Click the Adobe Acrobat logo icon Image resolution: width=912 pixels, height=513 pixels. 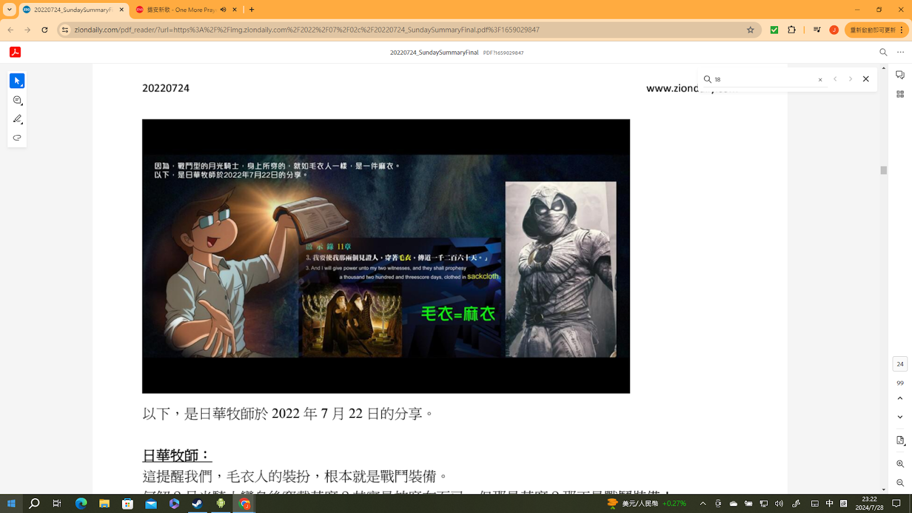(15, 52)
